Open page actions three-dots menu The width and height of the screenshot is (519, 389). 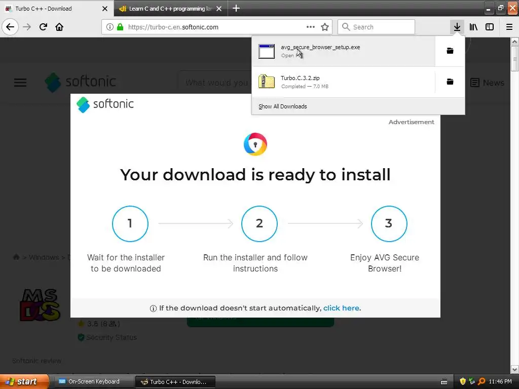click(x=311, y=27)
